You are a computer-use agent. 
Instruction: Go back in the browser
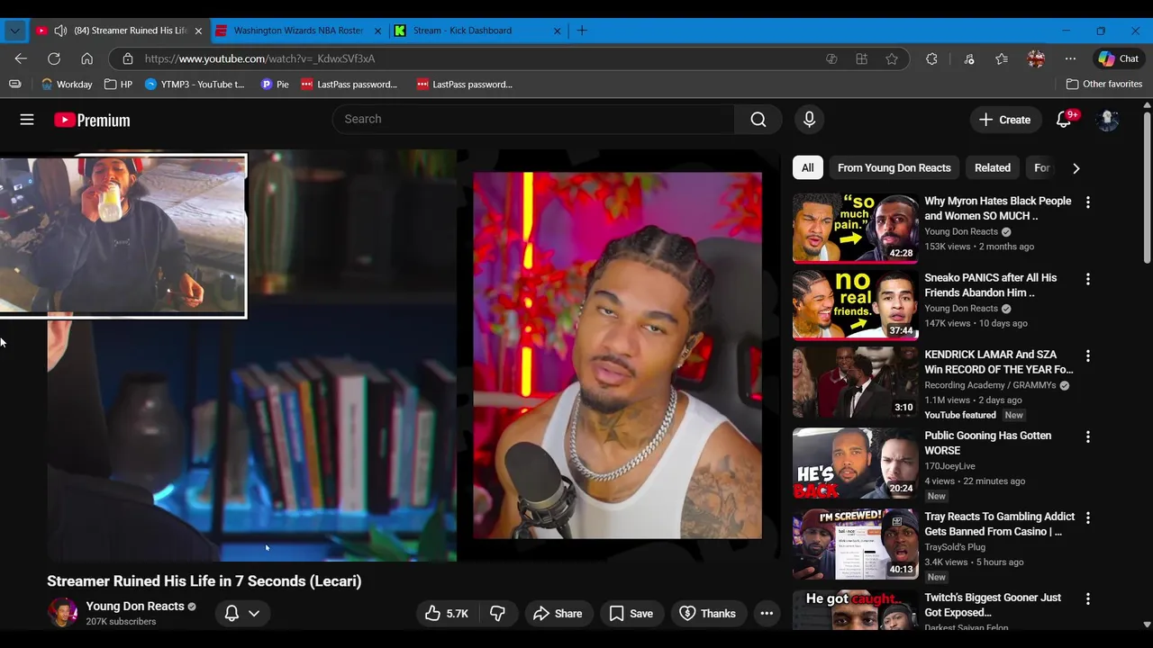(x=21, y=58)
